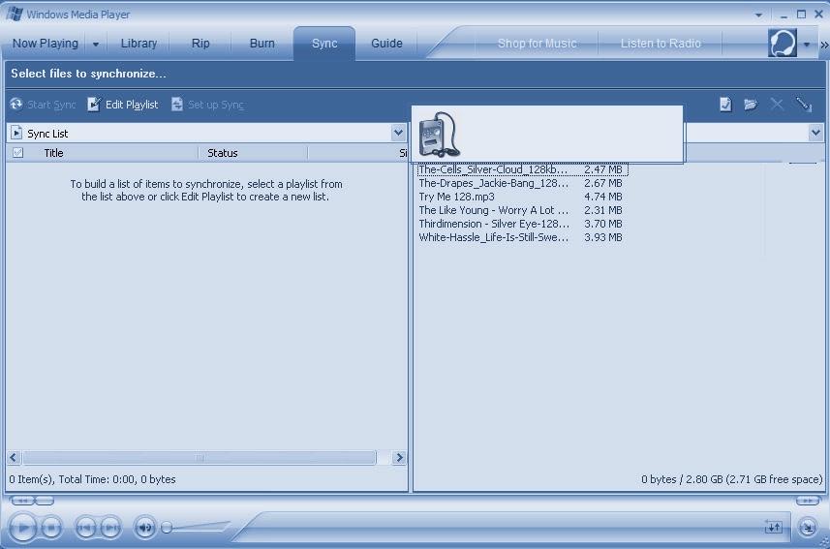Open the dropdown arrow beside headphones icon
The width and height of the screenshot is (830, 549).
(806, 45)
